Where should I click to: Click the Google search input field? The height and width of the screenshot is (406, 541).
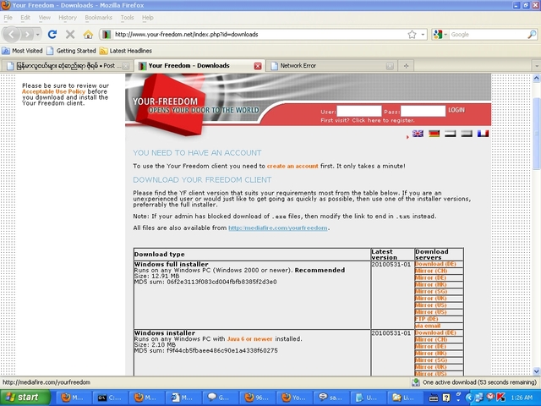pos(488,34)
